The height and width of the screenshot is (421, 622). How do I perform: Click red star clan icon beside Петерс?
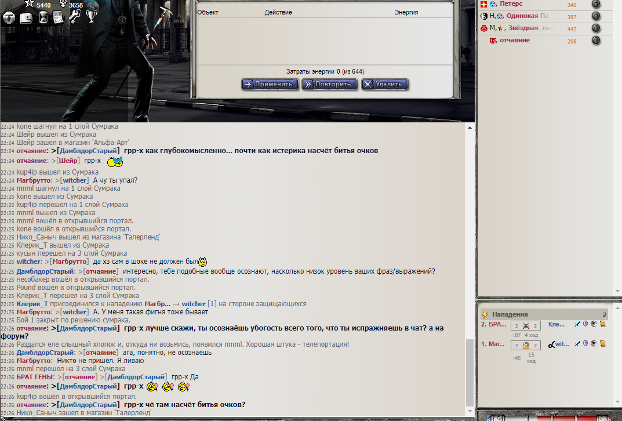click(483, 4)
